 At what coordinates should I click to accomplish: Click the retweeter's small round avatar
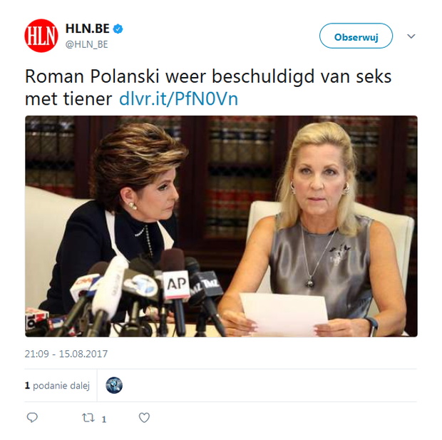pos(114,385)
